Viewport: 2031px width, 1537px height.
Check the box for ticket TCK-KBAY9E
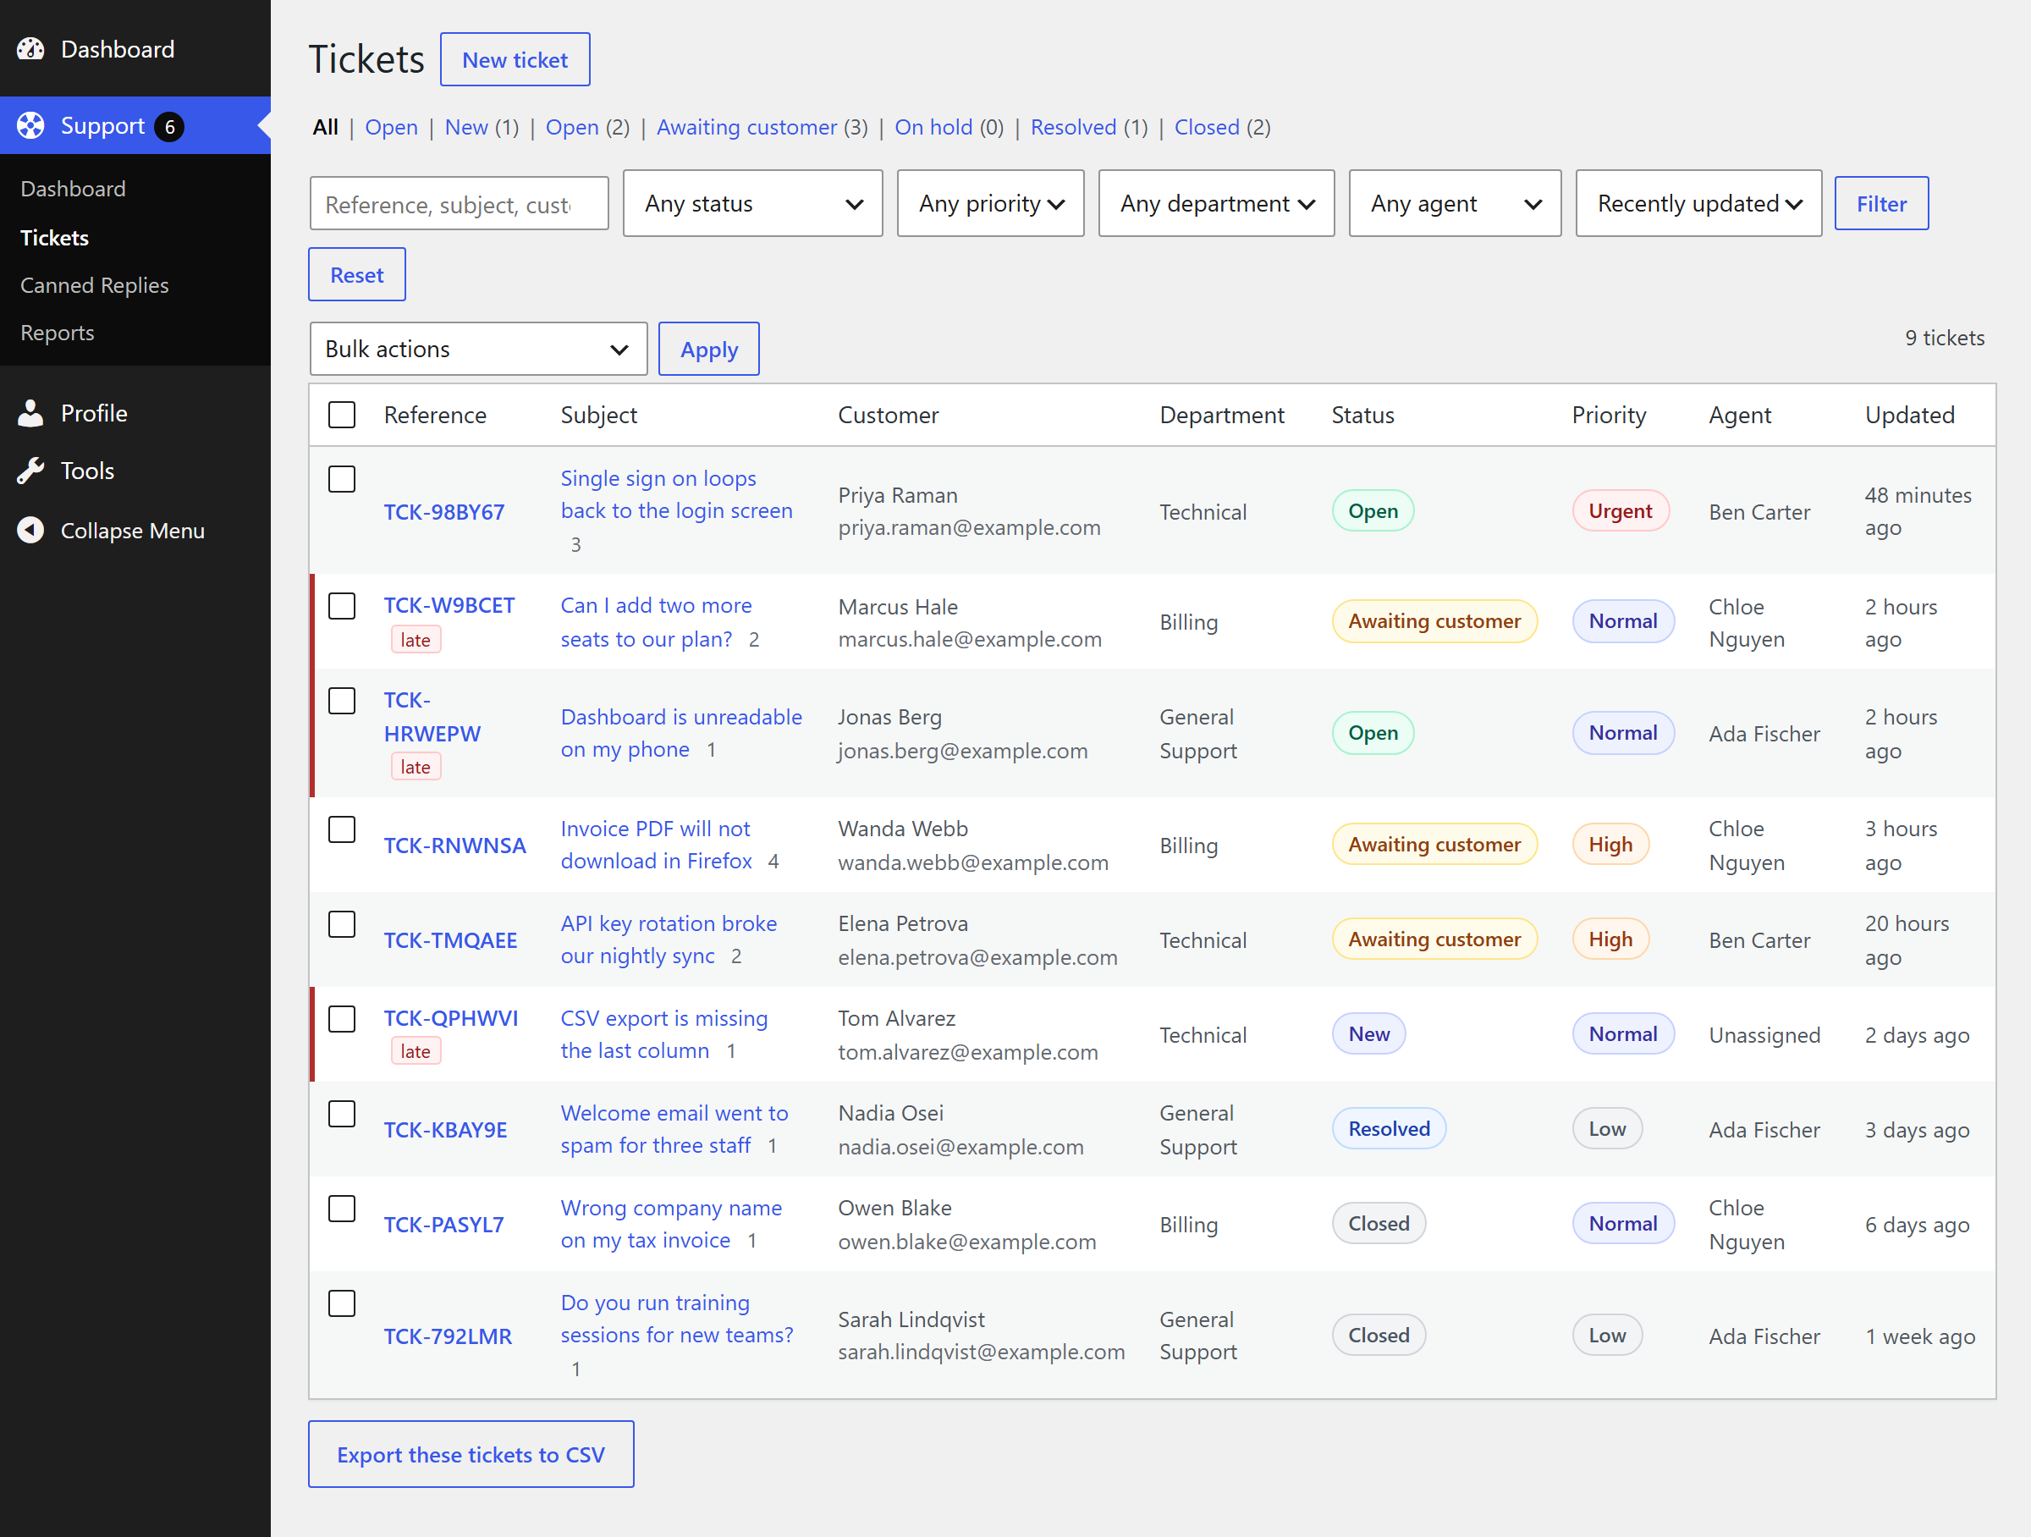point(342,1114)
